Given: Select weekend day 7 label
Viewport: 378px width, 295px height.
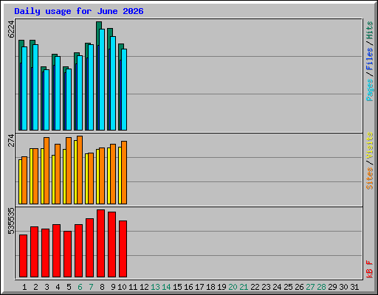Looking at the screenshot, I should (91, 287).
